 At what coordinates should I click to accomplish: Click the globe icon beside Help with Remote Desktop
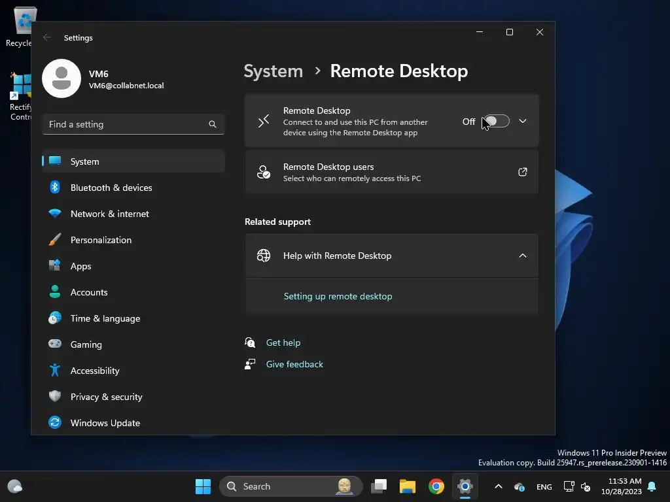coord(264,256)
